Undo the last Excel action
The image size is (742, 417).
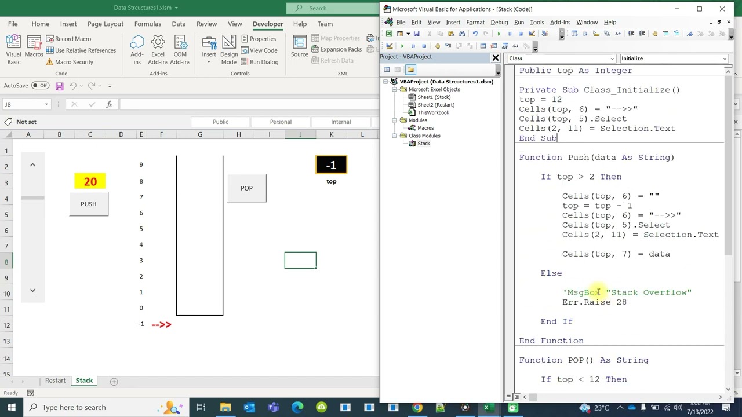[72, 86]
